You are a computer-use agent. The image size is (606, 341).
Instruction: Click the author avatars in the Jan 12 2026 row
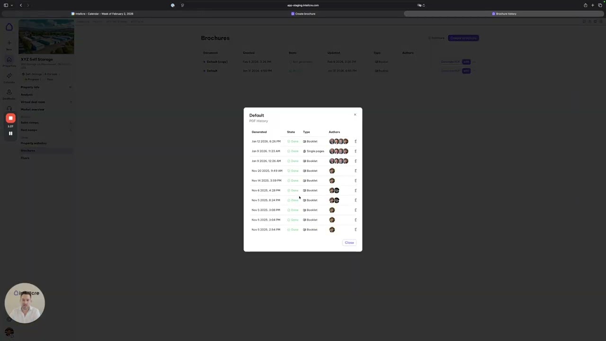339,141
